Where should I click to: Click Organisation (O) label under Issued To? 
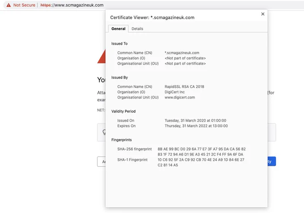tap(131, 58)
